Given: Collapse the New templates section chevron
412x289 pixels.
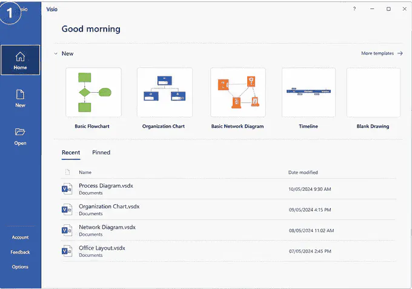Looking at the screenshot, I should pos(56,53).
